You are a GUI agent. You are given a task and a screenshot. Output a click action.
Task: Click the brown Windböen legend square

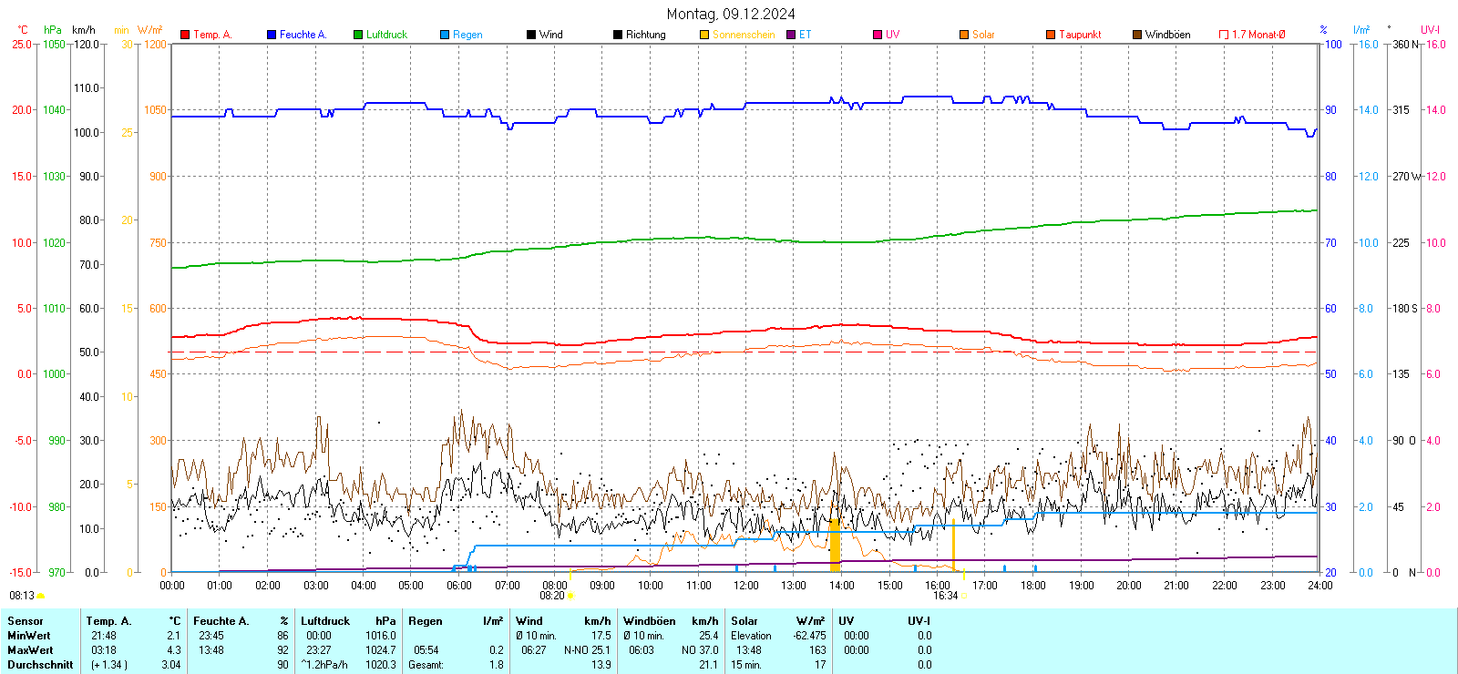point(1137,35)
